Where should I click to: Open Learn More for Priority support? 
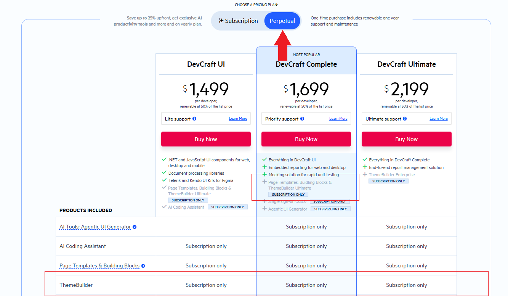tap(338, 119)
